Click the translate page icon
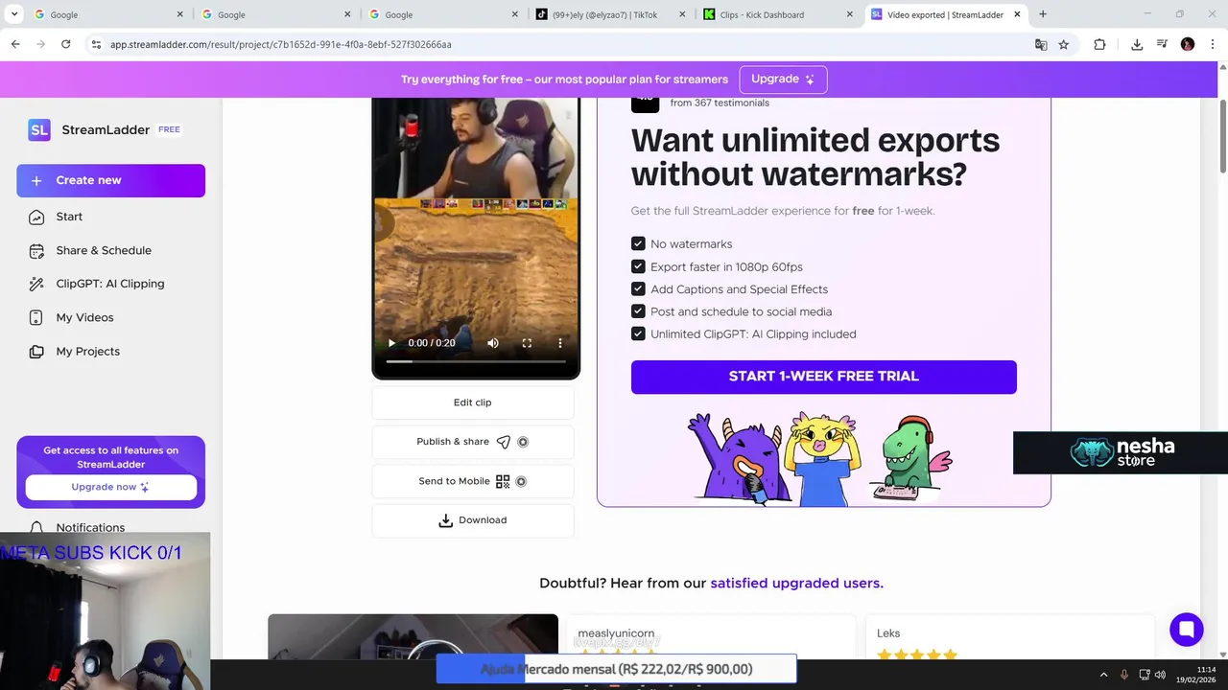Viewport: 1228px width, 690px height. click(1041, 44)
